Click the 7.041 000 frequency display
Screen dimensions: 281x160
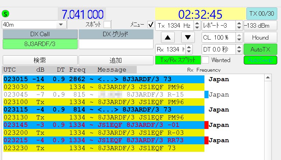coord(82,14)
